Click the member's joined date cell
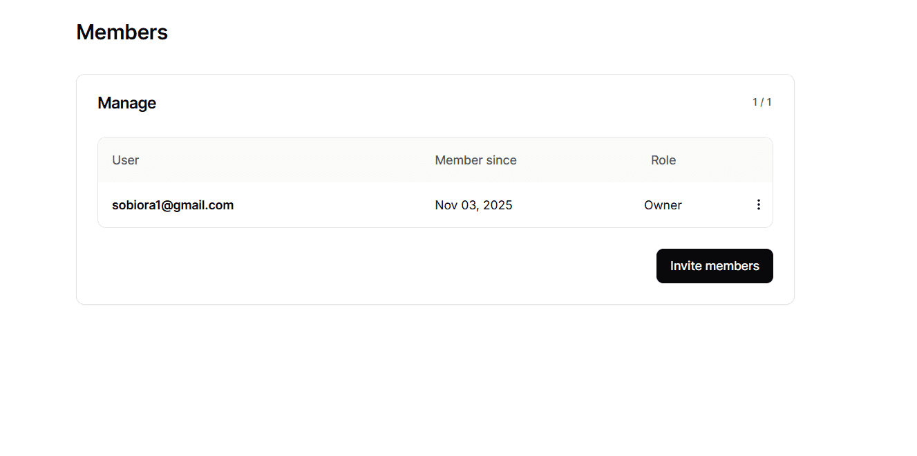This screenshot has width=917, height=456. (x=473, y=205)
